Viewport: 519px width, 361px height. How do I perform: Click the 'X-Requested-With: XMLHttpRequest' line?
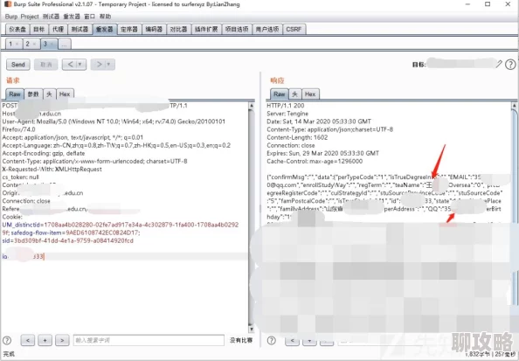[x=52, y=170]
